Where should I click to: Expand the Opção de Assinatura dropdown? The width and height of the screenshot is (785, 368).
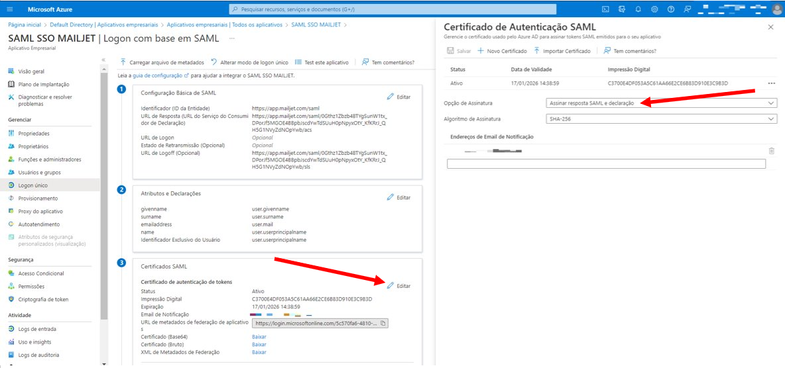[661, 103]
